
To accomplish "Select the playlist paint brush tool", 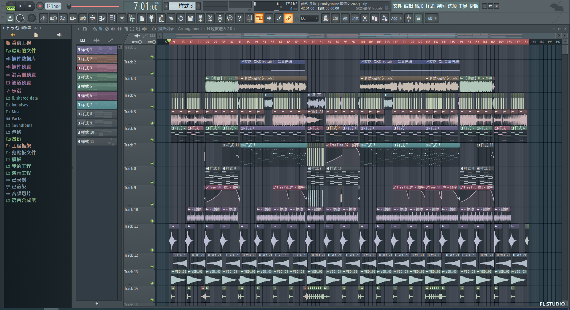I will click(101, 29).
